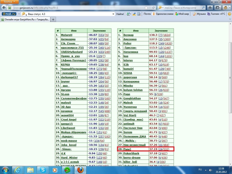
Task: Click the volume speaker tray icon
Action: pyautogui.click(x=211, y=170)
